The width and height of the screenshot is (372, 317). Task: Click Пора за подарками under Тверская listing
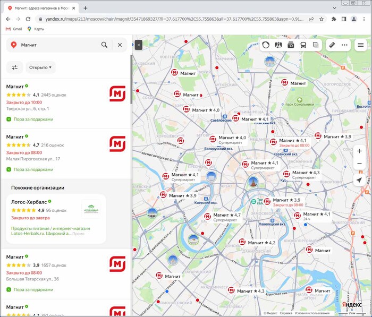coord(33,119)
